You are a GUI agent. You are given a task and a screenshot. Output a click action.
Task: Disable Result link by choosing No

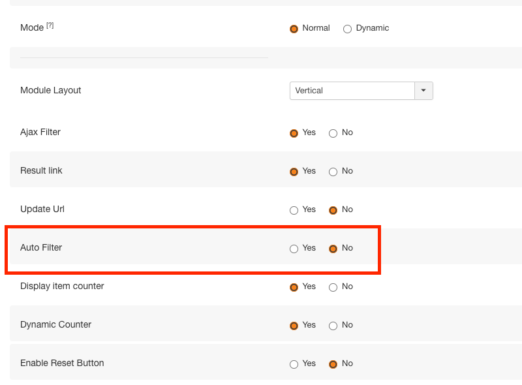coord(333,172)
